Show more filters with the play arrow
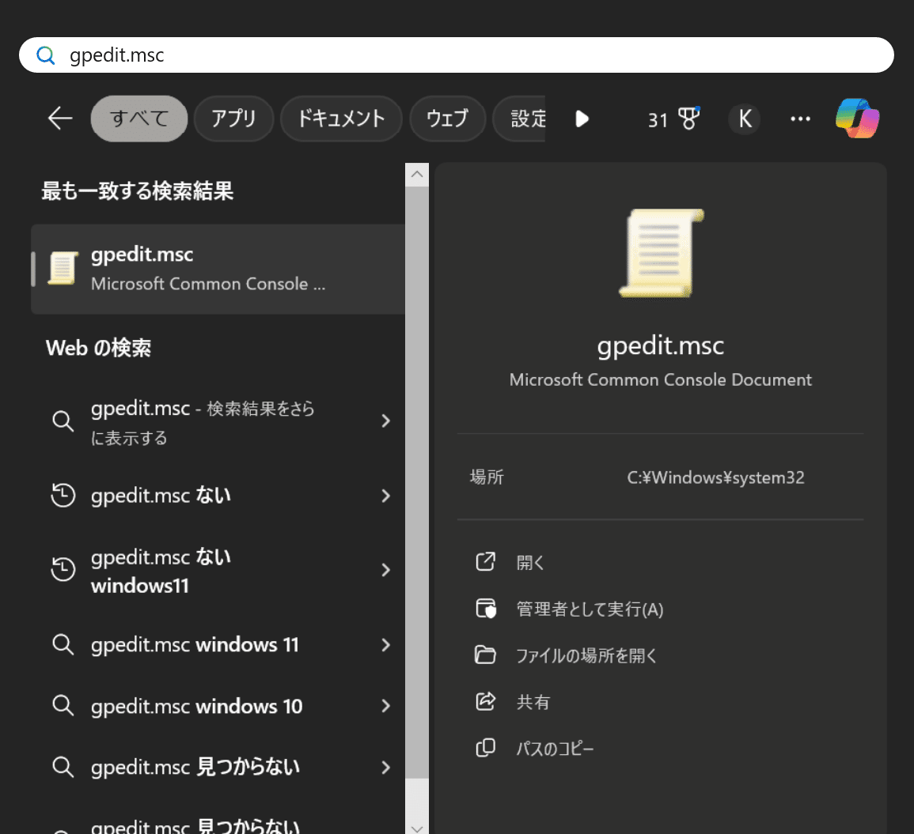This screenshot has height=834, width=914. (x=582, y=119)
